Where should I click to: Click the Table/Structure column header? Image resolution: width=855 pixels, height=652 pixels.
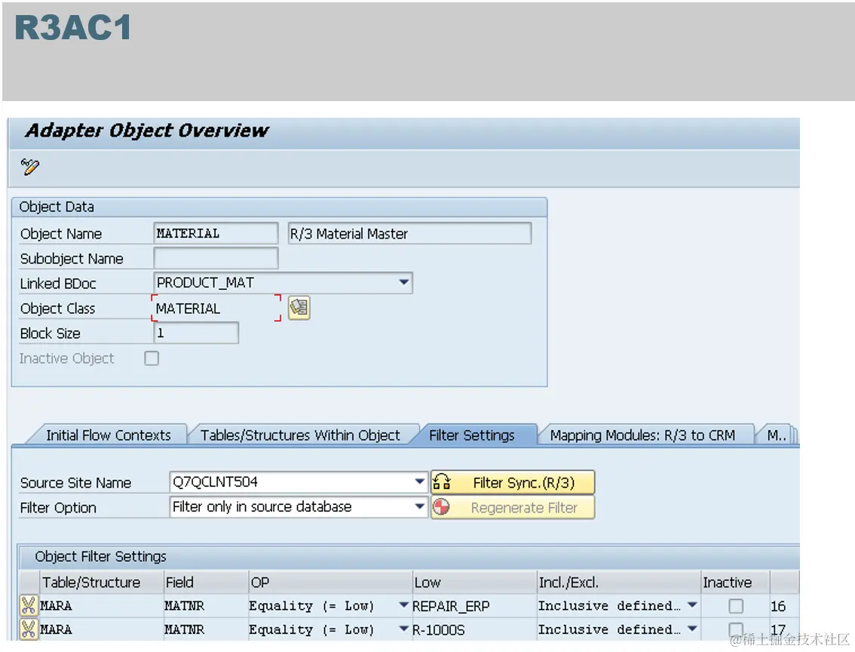pos(102,582)
